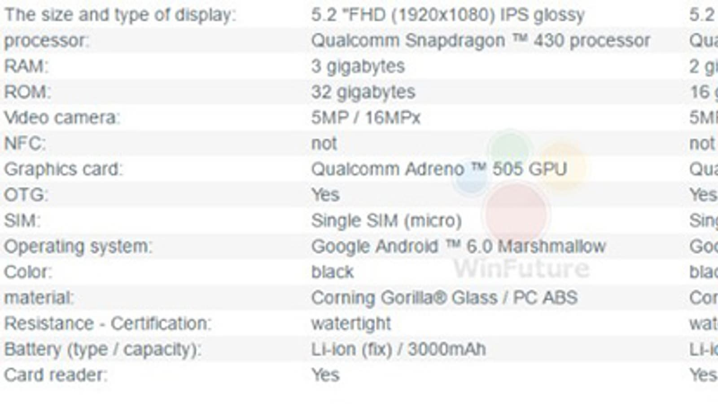Image resolution: width=718 pixels, height=404 pixels.
Task: Click the "32 gigabytes" ROM value
Action: [363, 92]
